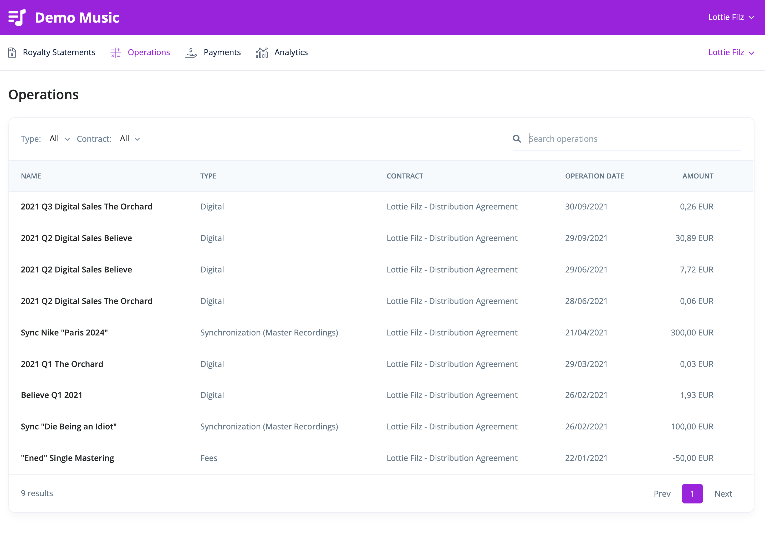
Task: Click the 300,00 EUR amount
Action: [x=692, y=333]
